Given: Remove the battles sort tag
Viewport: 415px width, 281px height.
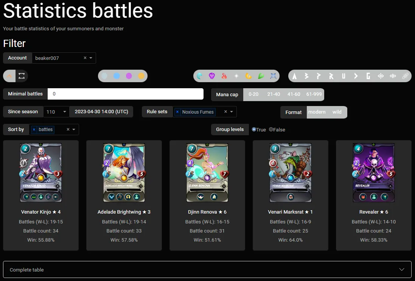Looking at the screenshot, I should pos(34,130).
